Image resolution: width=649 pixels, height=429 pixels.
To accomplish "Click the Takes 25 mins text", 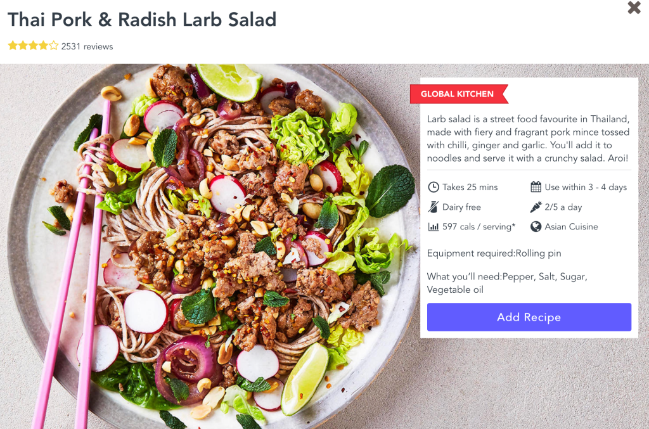I will click(x=470, y=187).
